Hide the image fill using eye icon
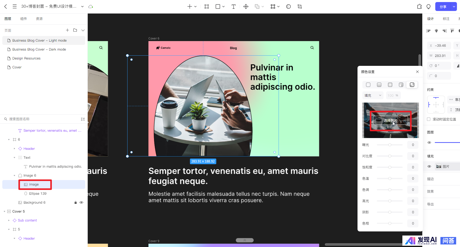The width and height of the screenshot is (460, 247). click(x=429, y=166)
